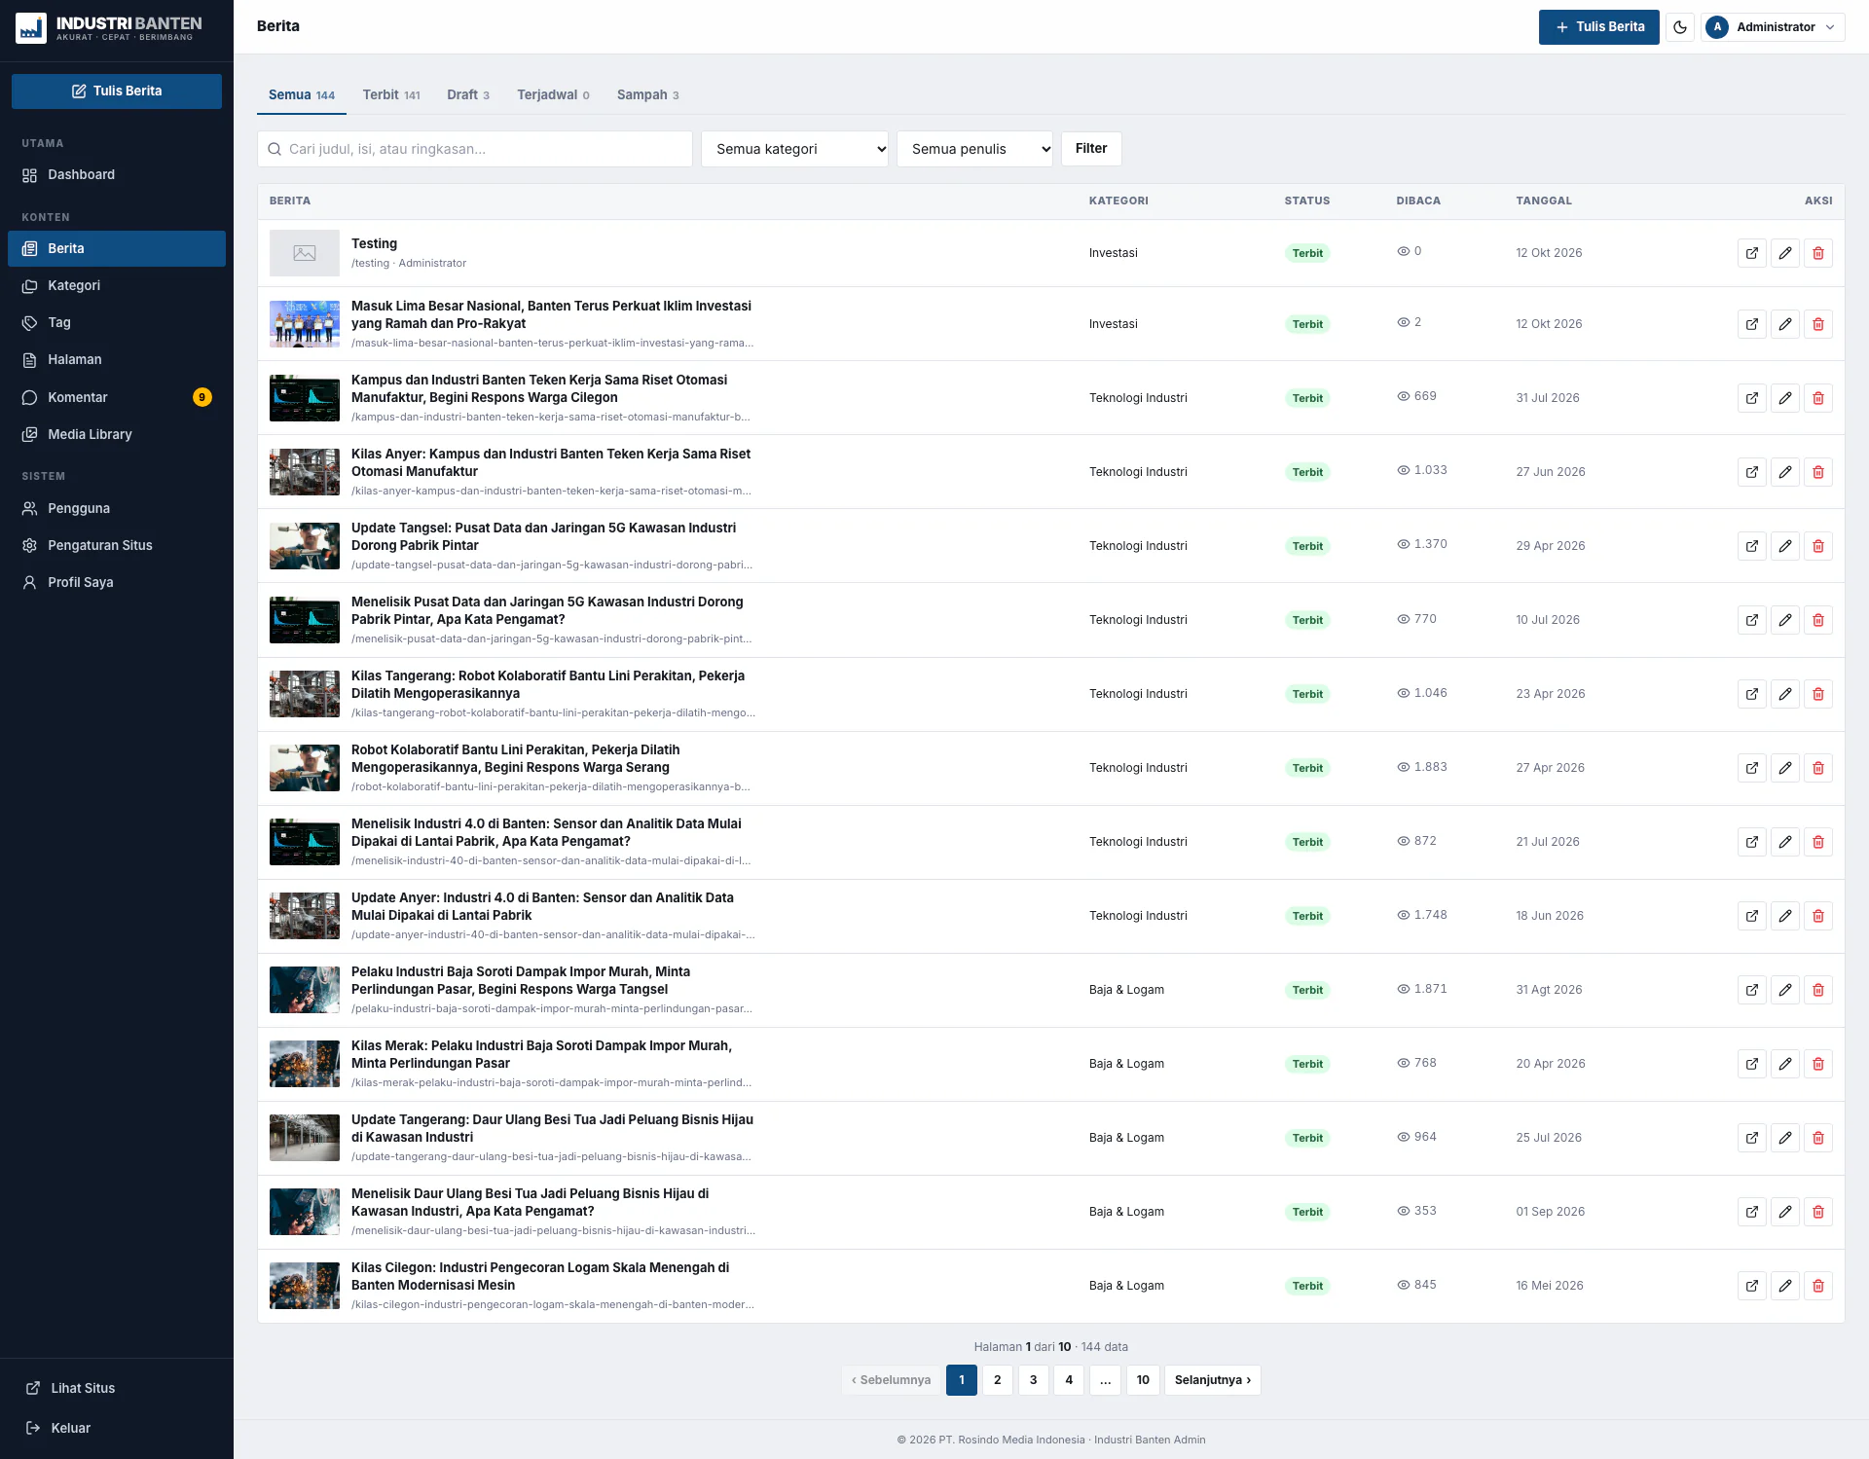Click sidebar Tulis Berita button
The height and width of the screenshot is (1459, 1869).
(x=117, y=91)
